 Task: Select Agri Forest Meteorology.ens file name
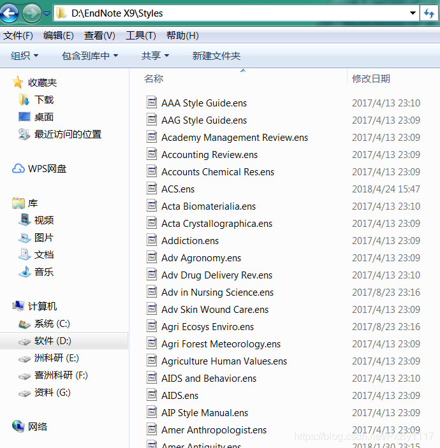[x=221, y=344]
